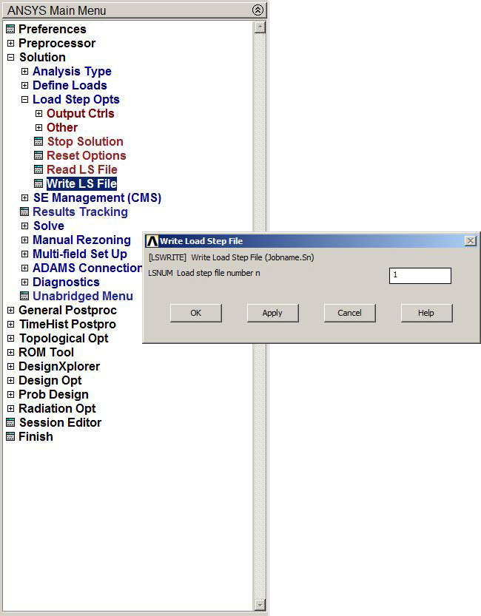The image size is (481, 616).
Task: Click the load step file number field
Action: (420, 275)
